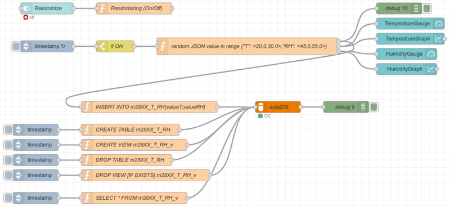The height and width of the screenshot is (206, 450).
Task: Click arrow icon of timestamp before CREATE TABLE
Action: click(x=19, y=130)
